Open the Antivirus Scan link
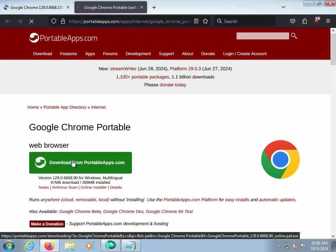Screen dimensions: 336x252 click(x=65, y=187)
